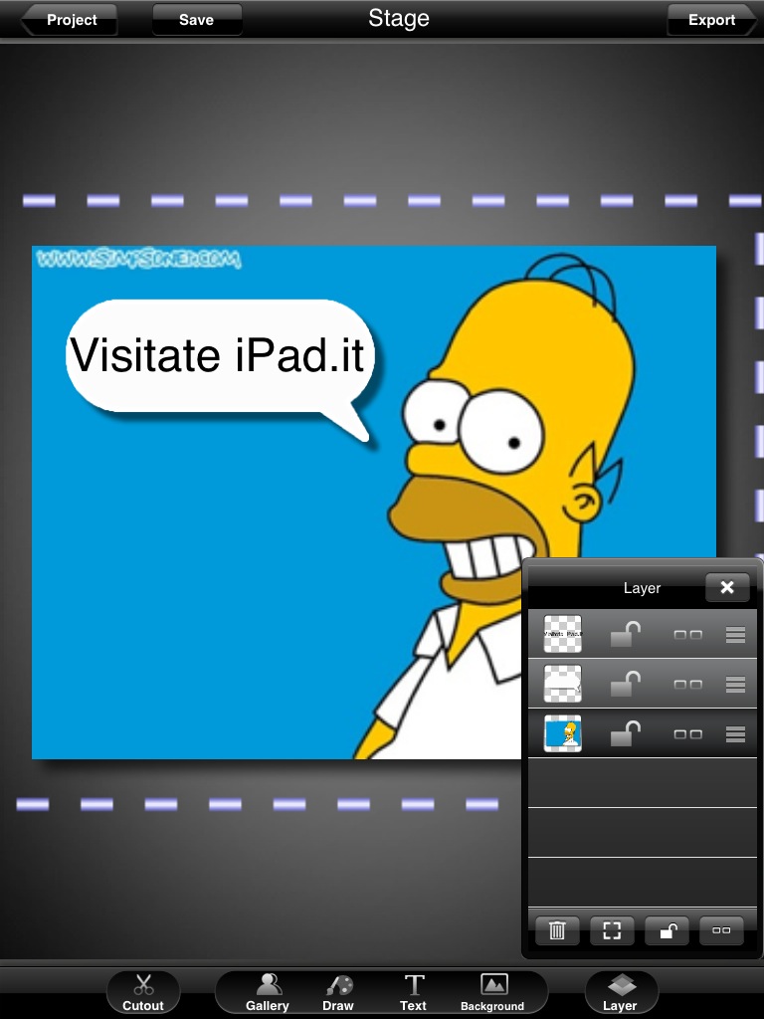Viewport: 764px width, 1019px height.
Task: Export the stage image
Action: pyautogui.click(x=710, y=20)
